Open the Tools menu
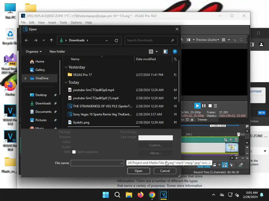Viewport: 269px width, 201px height. tap(63, 23)
